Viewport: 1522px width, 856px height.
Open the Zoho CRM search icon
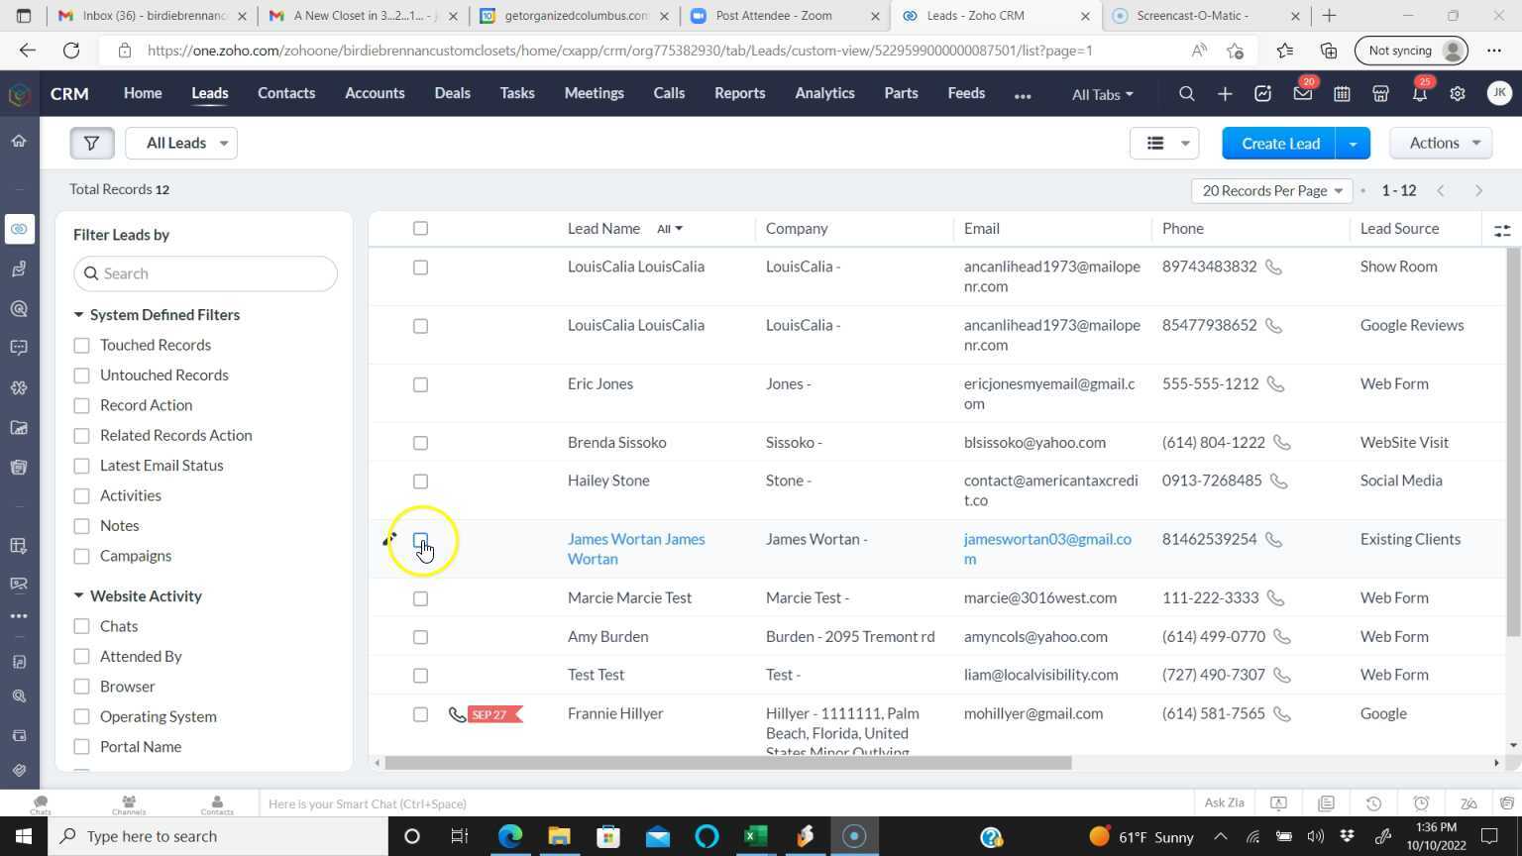[1186, 93]
